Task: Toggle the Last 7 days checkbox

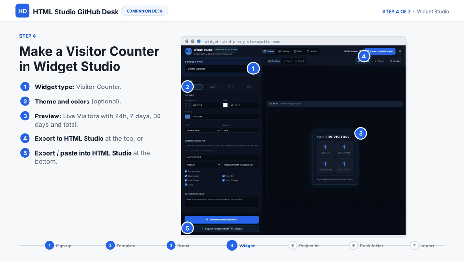Action: point(186,180)
